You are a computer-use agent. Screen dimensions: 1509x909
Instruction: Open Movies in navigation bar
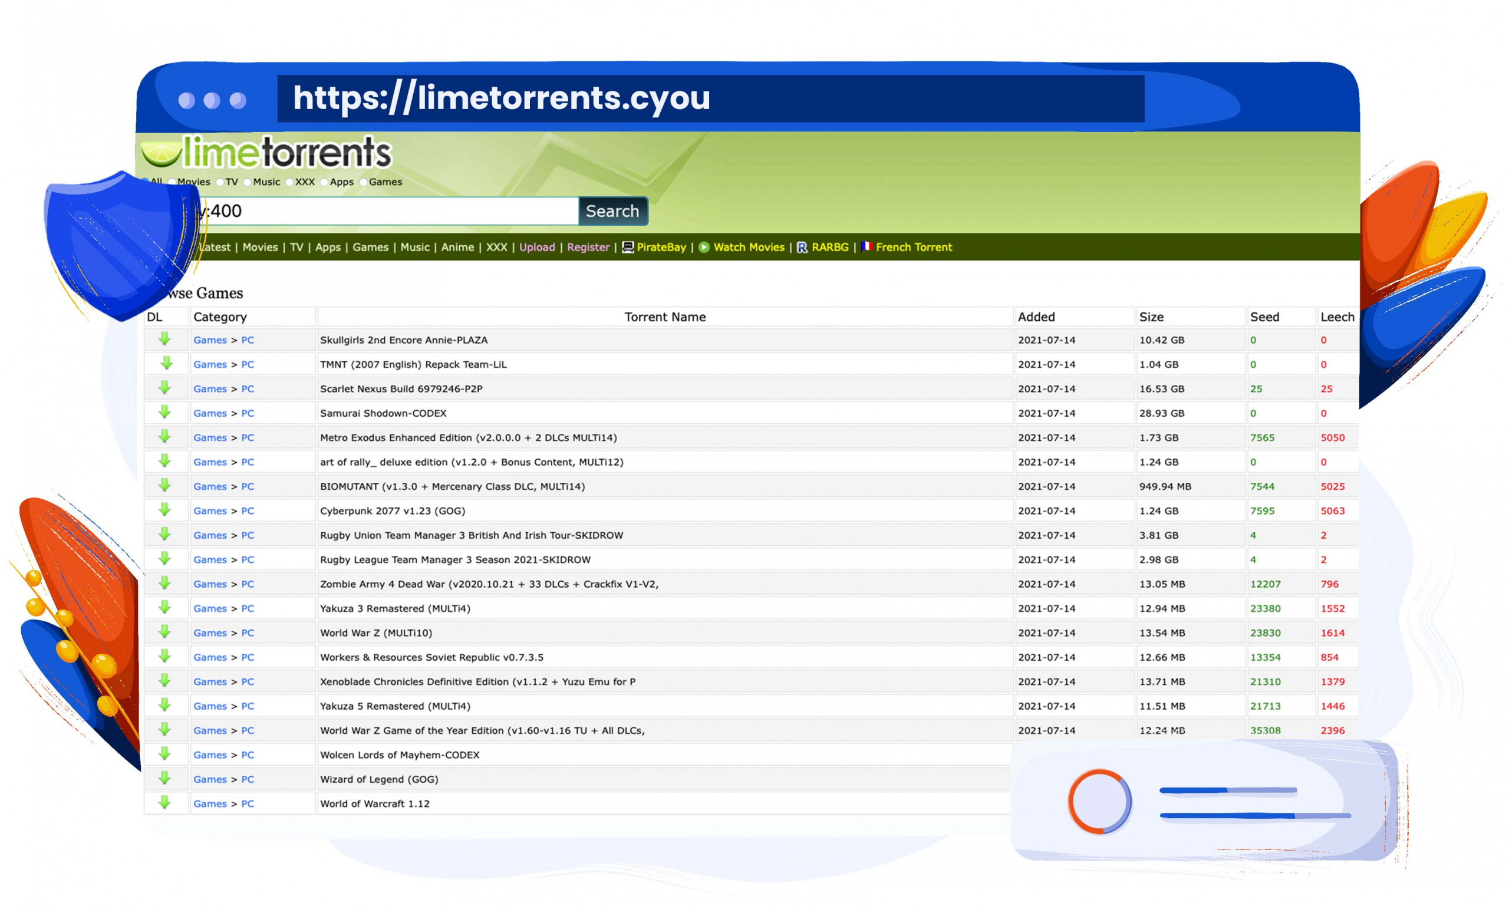click(261, 247)
